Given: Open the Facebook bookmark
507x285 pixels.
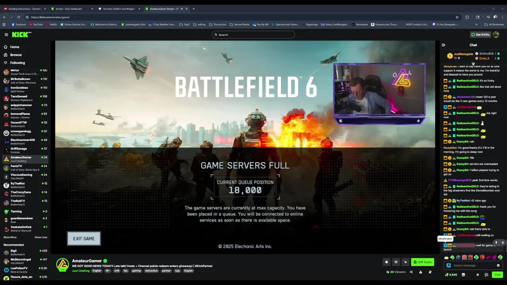Looking at the screenshot, I should click(x=19, y=25).
